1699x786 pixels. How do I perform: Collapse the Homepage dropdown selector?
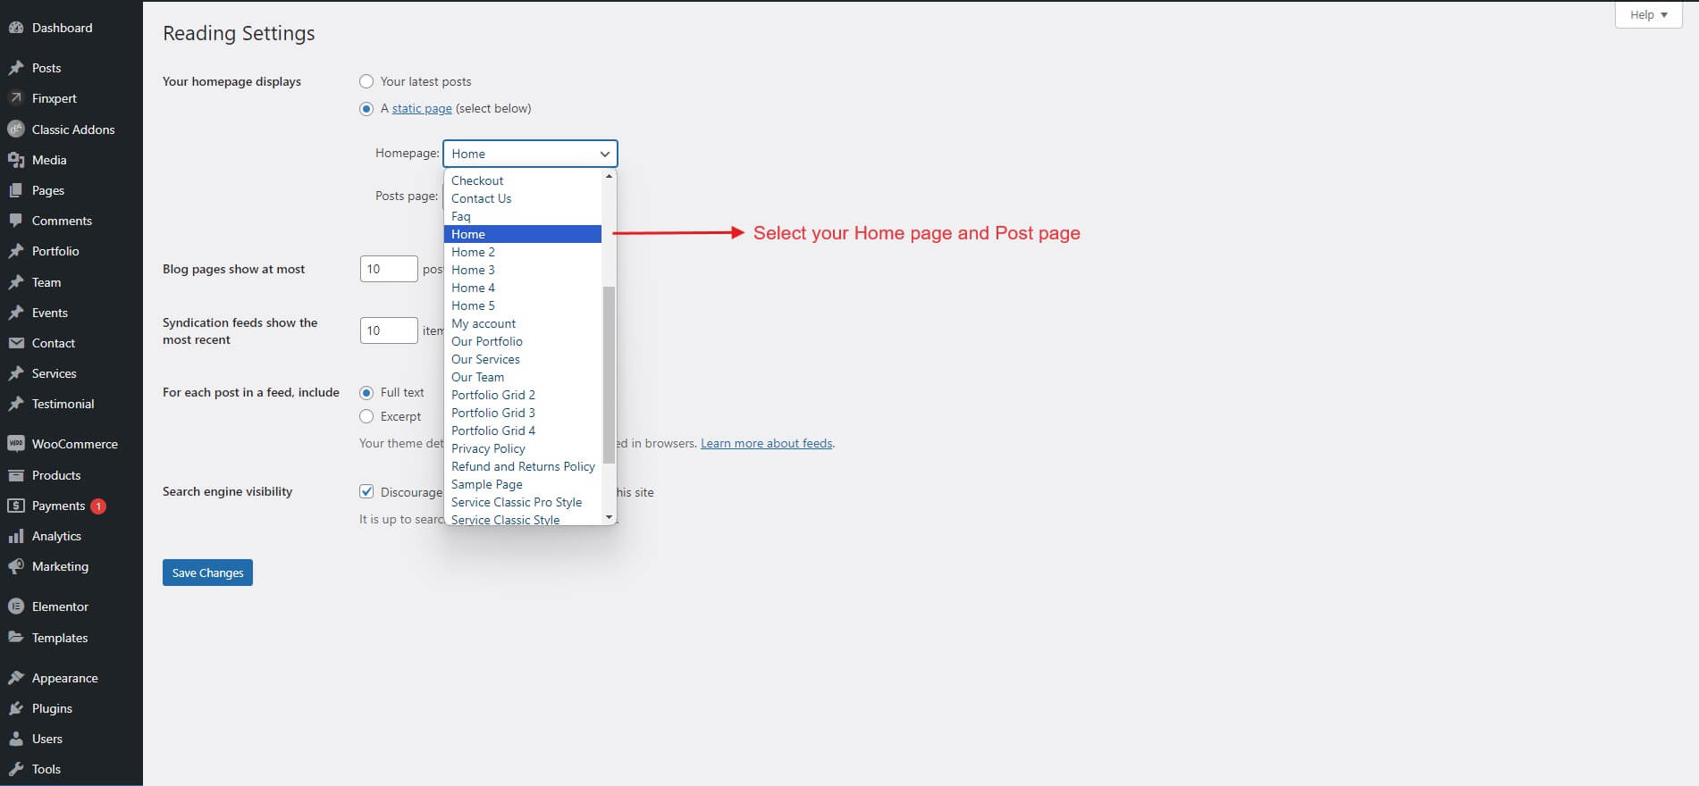click(x=530, y=154)
